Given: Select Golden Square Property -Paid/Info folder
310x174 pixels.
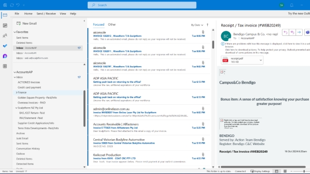Looking at the screenshot, I should coord(37,98).
